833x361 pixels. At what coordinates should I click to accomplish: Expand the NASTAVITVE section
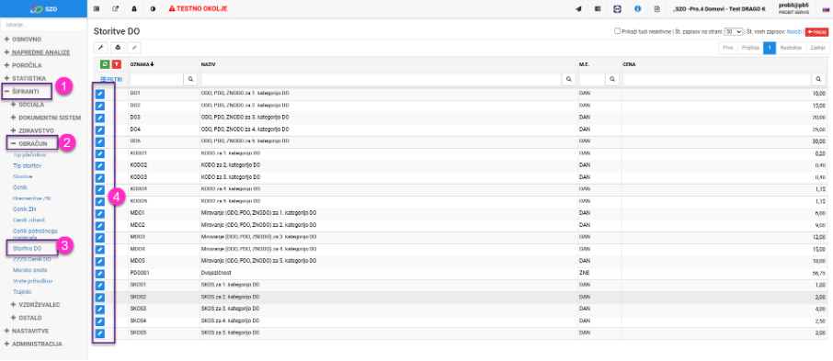pyautogui.click(x=26, y=331)
